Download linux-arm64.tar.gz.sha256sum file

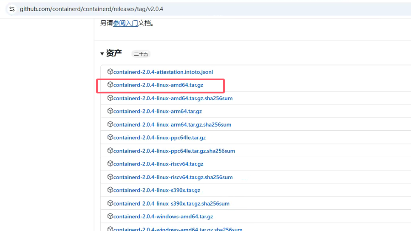point(172,125)
